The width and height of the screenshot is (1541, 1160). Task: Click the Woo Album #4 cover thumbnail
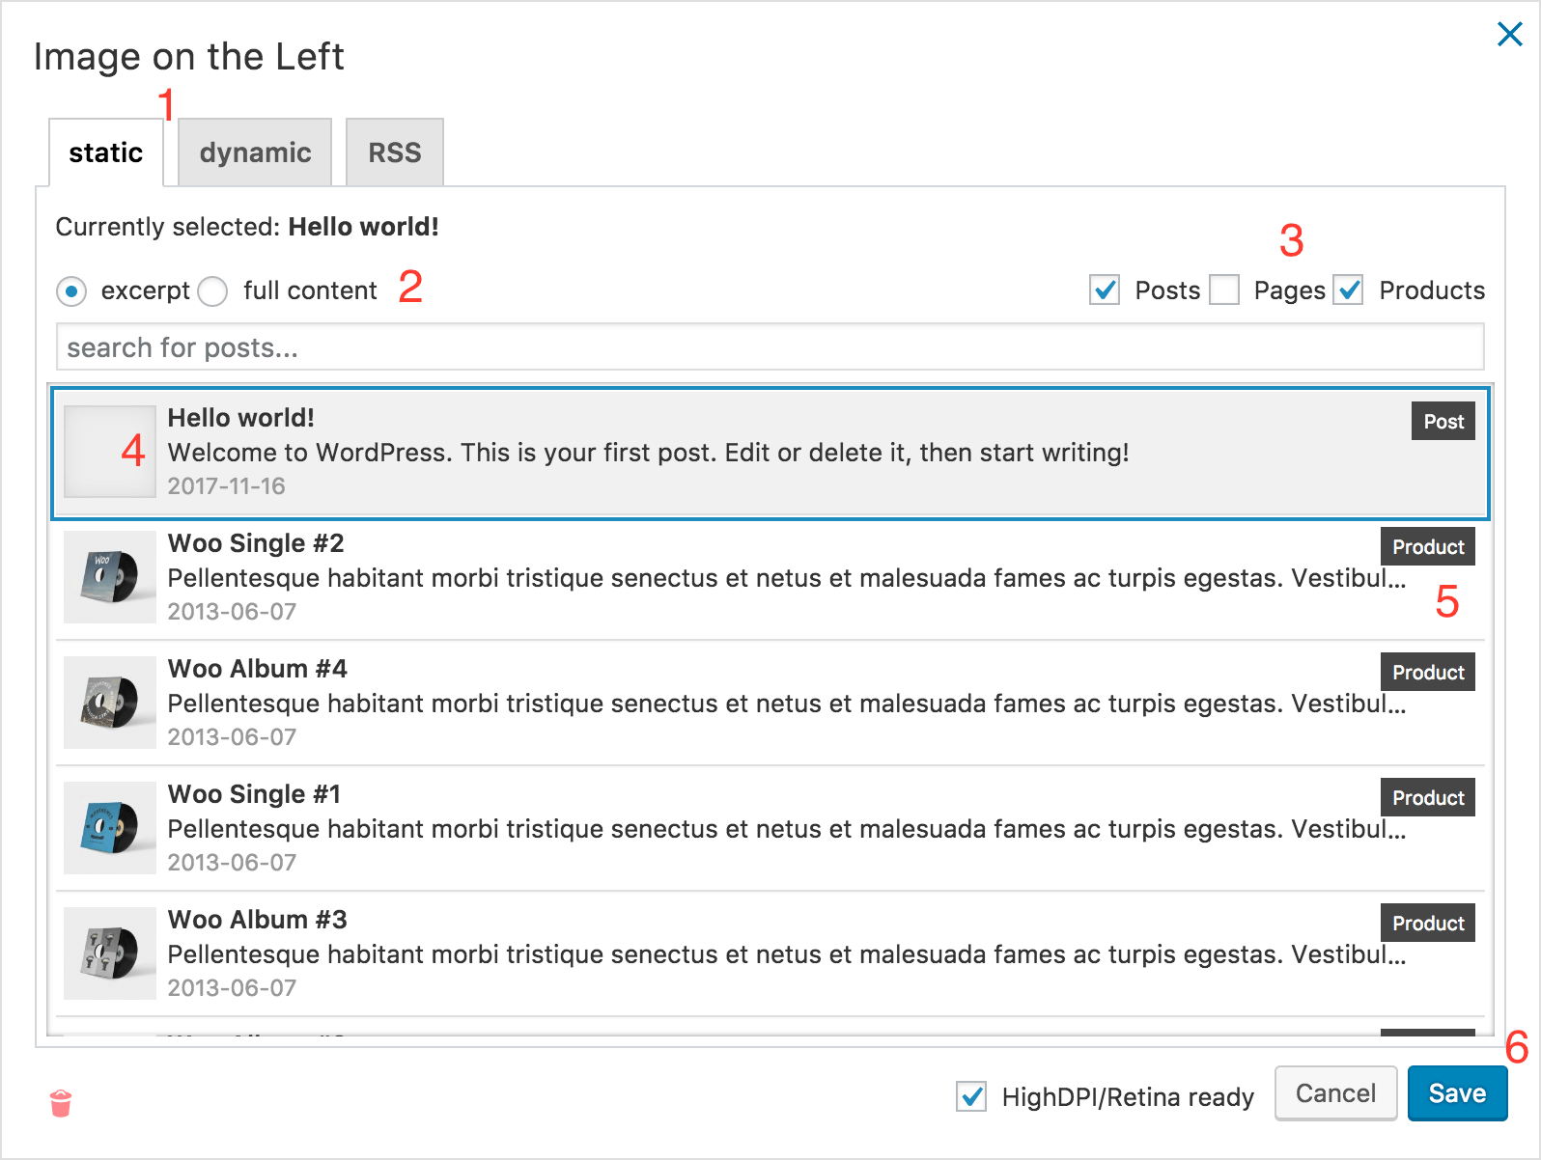coord(109,703)
